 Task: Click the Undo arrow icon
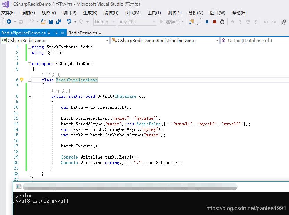pos(69,22)
